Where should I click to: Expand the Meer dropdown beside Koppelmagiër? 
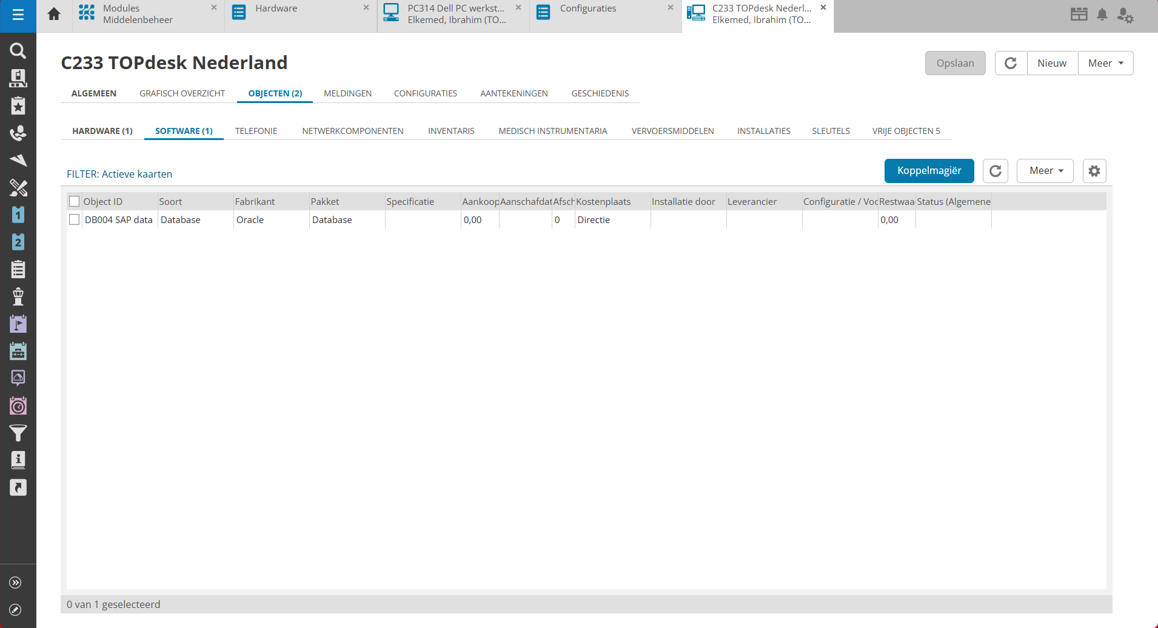[x=1045, y=171]
